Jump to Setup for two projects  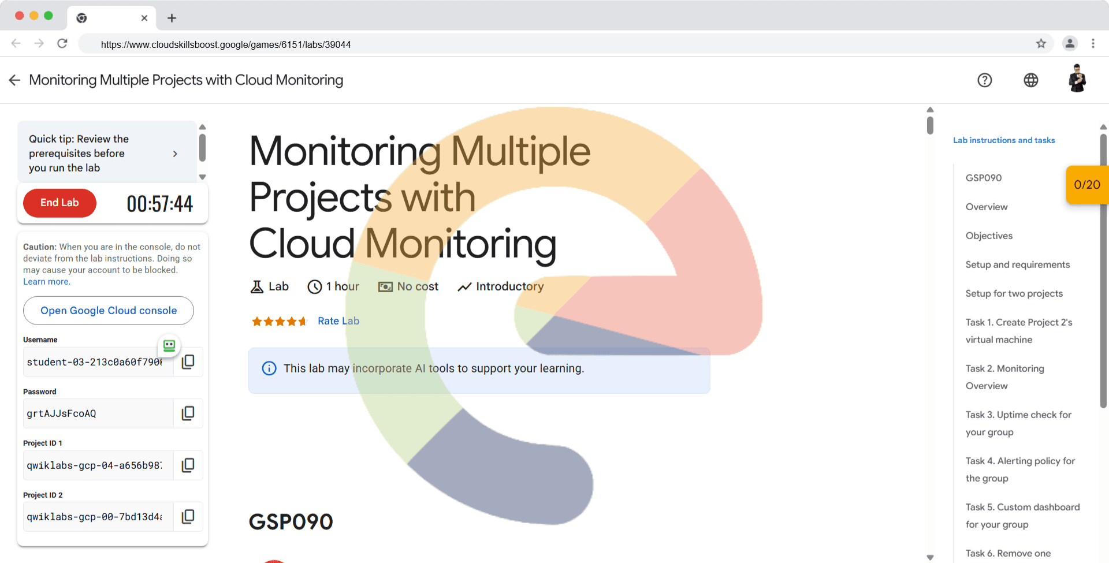pyautogui.click(x=1014, y=293)
